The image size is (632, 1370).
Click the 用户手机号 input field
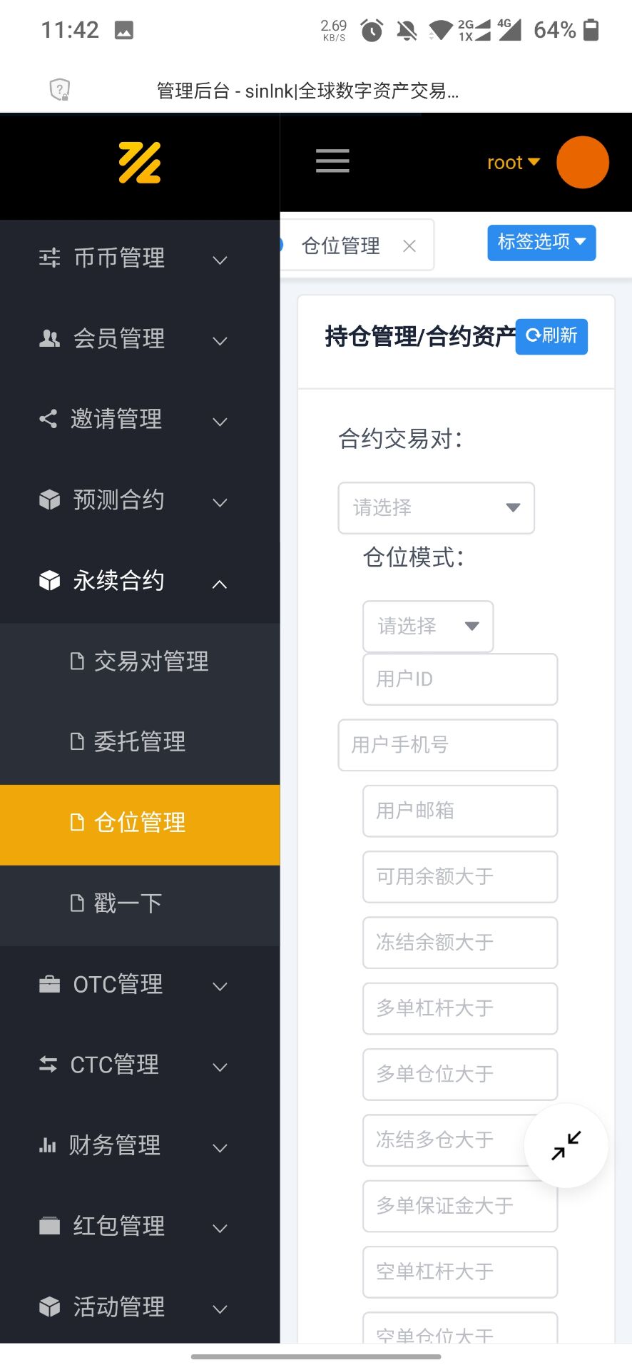pos(447,745)
